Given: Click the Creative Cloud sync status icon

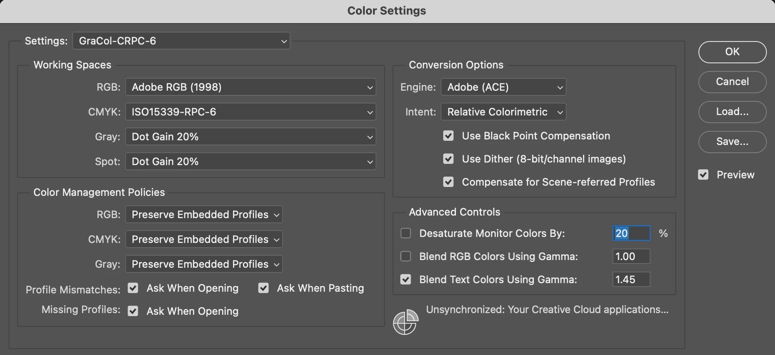Looking at the screenshot, I should (x=405, y=322).
